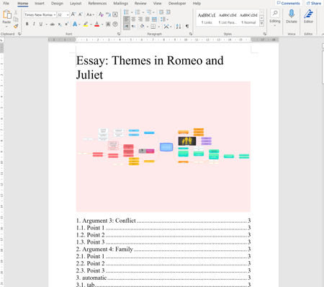
Task: Apply Subscript formatting
Action: coord(60,25)
